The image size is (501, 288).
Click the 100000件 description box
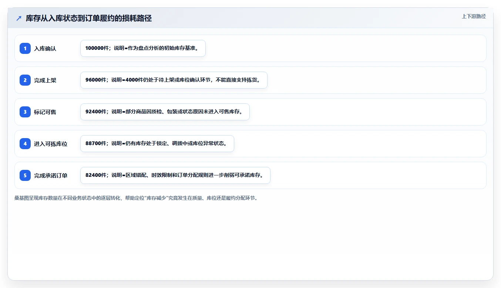point(143,48)
